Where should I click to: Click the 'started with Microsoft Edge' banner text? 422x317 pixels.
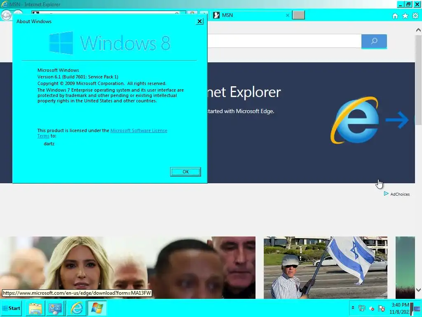pos(241,111)
